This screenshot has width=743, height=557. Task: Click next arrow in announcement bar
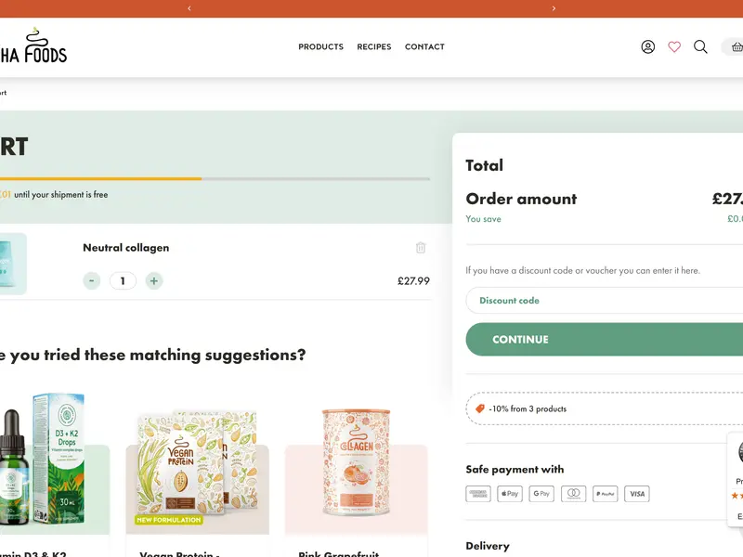coord(554,8)
